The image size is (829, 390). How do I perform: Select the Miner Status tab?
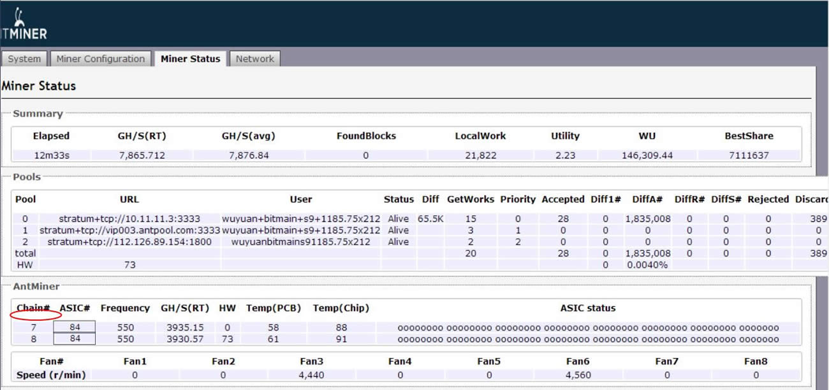click(190, 59)
